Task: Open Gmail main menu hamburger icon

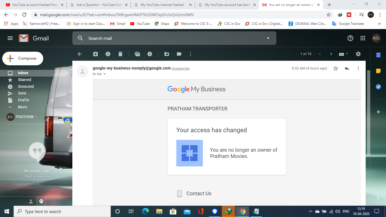Action: (10, 38)
